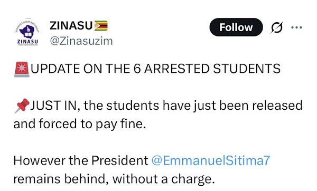
Task: Click the word 'students' after JUST IN
Action: pyautogui.click(x=133, y=106)
